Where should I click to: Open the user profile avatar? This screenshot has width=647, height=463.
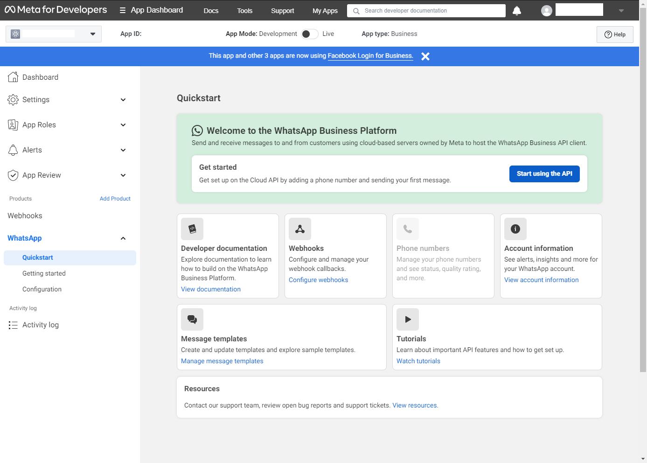[x=547, y=11]
